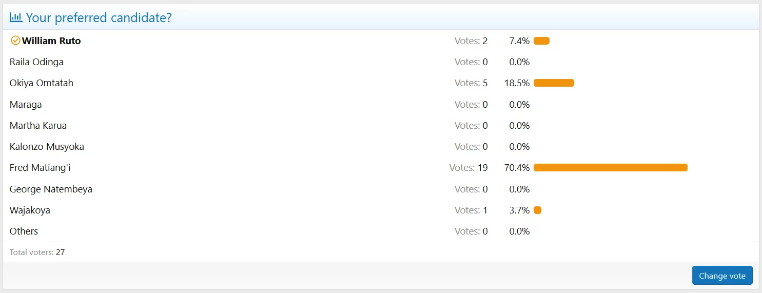The height and width of the screenshot is (293, 762).
Task: Click the checkmark icon beside William Ruto
Action: tap(15, 41)
